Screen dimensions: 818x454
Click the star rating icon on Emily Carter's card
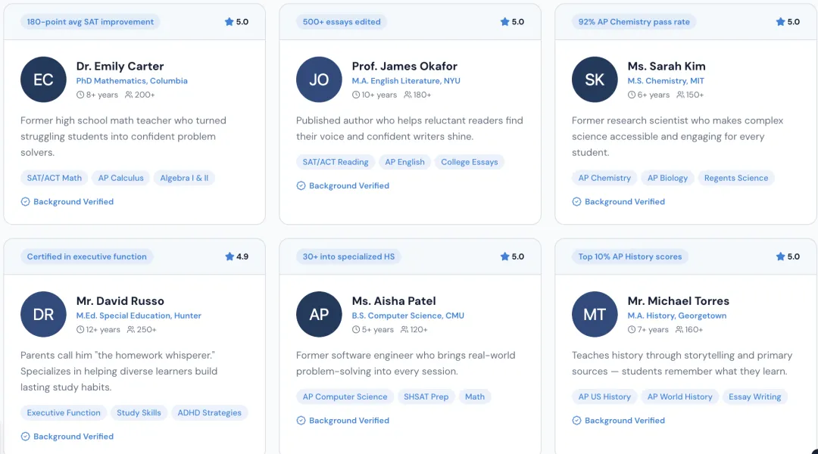229,21
